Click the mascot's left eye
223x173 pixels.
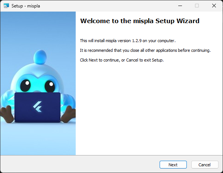pyautogui.click(x=25, y=85)
